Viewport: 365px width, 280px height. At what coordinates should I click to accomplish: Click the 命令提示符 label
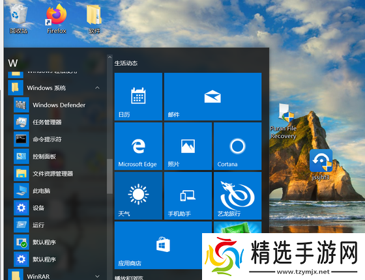pyautogui.click(x=47, y=139)
